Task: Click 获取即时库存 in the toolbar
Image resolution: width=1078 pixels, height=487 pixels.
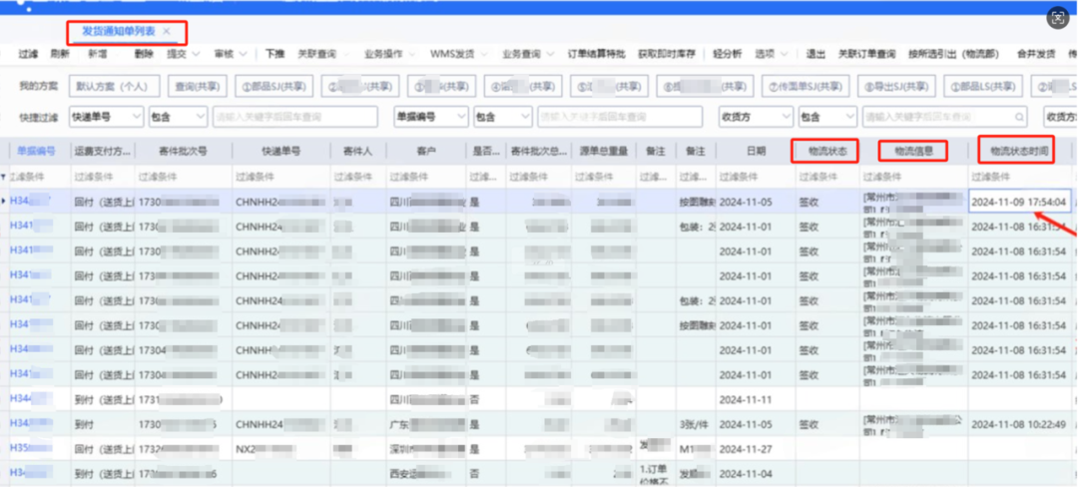Action: (x=666, y=54)
